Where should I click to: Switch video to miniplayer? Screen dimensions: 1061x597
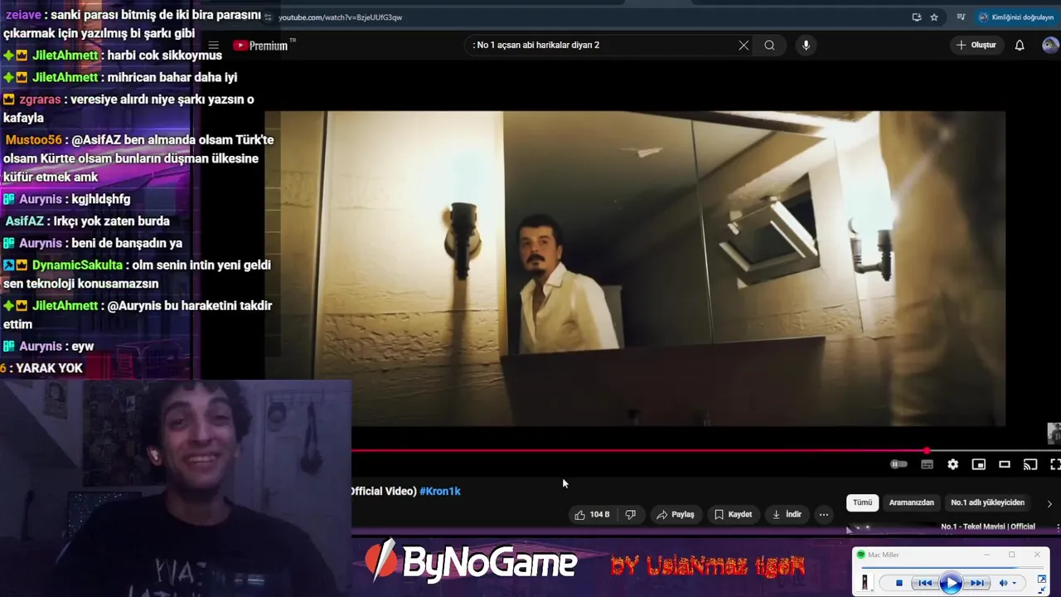coord(978,464)
